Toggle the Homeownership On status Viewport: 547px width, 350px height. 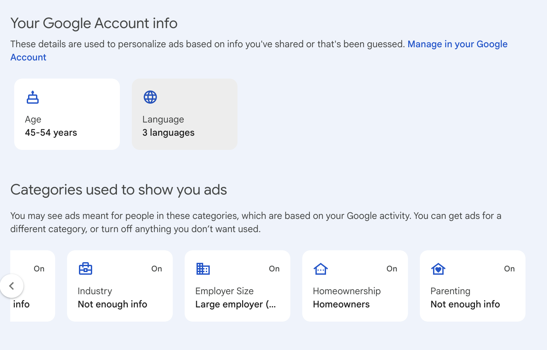click(x=392, y=269)
